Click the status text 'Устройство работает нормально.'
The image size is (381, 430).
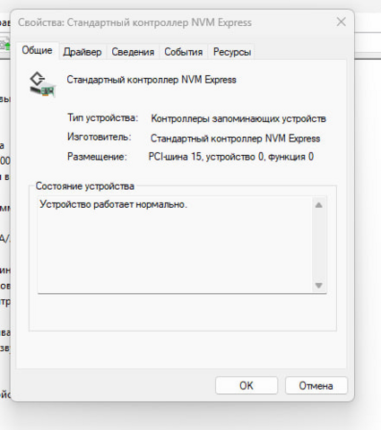point(113,204)
